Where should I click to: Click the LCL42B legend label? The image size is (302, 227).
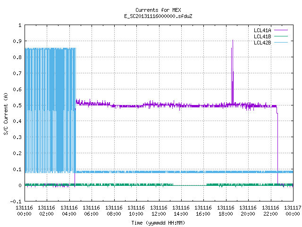pyautogui.click(x=262, y=43)
